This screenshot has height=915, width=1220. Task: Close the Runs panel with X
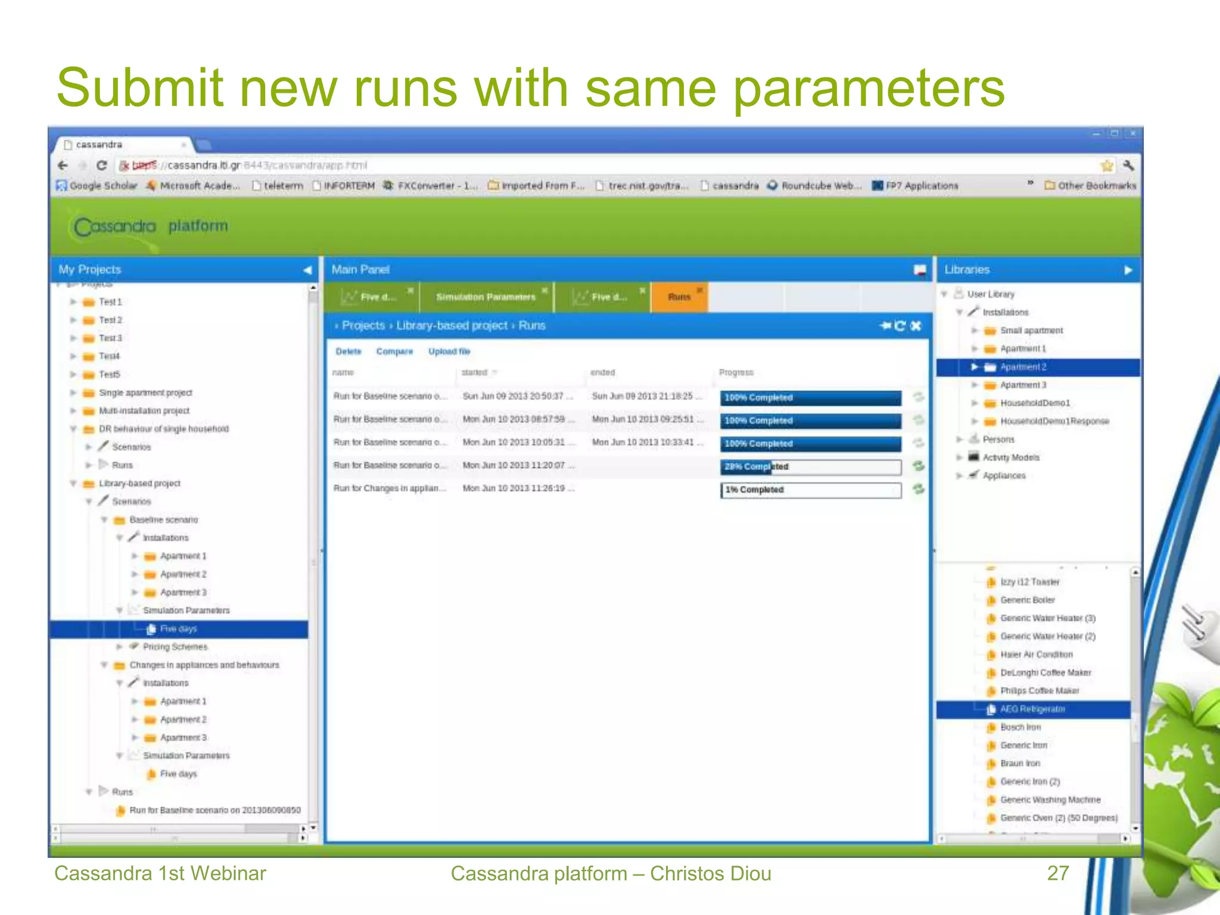916,325
